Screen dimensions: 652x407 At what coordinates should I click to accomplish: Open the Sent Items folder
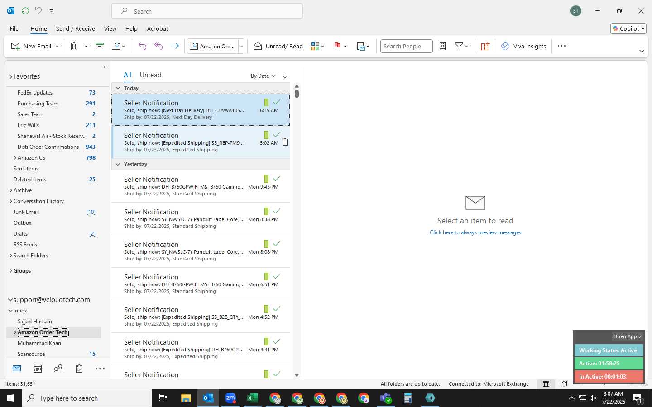coord(26,169)
